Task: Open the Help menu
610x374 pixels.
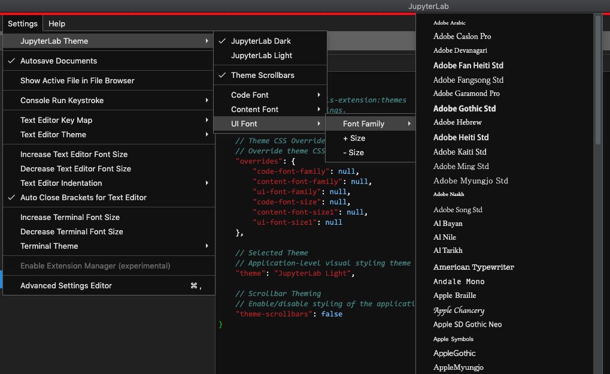Action: click(x=56, y=23)
